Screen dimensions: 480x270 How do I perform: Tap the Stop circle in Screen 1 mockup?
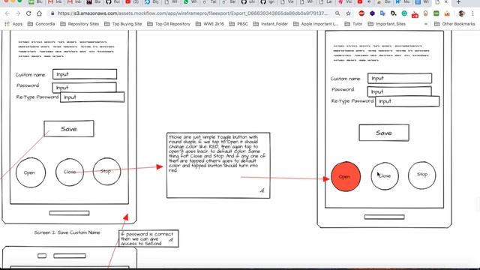click(x=106, y=172)
